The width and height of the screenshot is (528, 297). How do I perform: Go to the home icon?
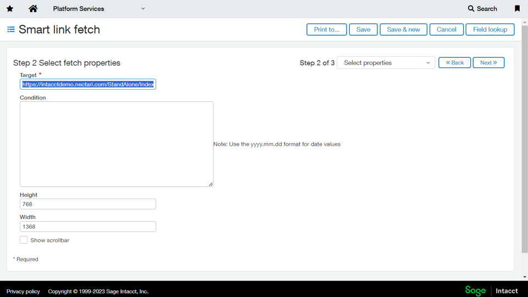(33, 9)
